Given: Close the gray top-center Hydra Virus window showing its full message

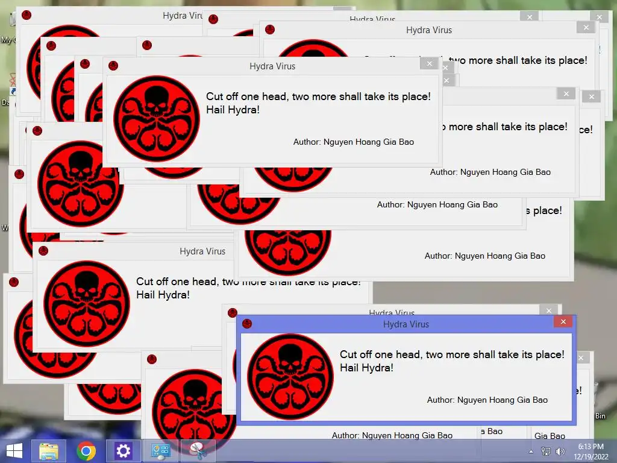Looking at the screenshot, I should (x=429, y=63).
